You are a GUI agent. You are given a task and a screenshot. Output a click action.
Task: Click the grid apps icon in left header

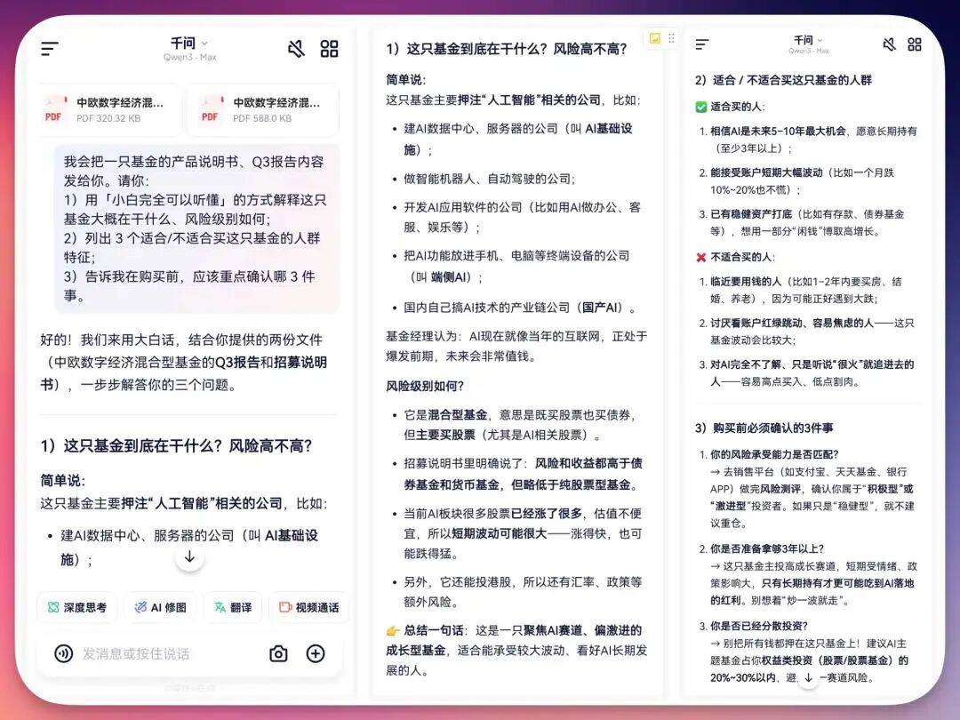[329, 50]
